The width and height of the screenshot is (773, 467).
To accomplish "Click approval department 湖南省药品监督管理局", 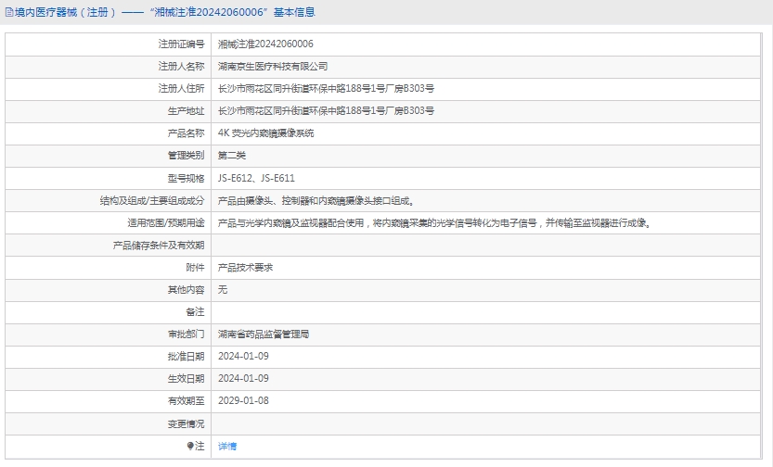I will tap(264, 334).
